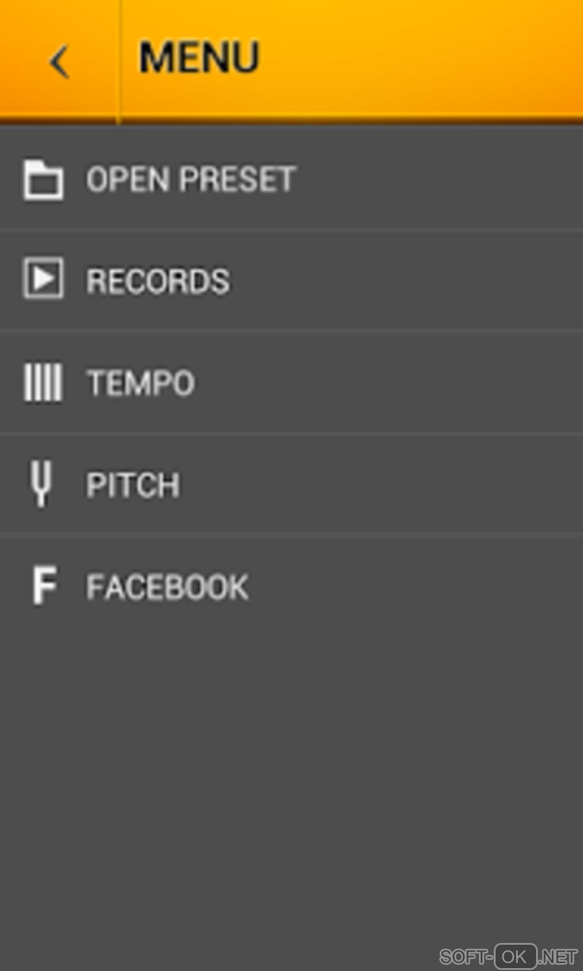
Task: Choose the TEMPO menu label
Action: coord(141,383)
